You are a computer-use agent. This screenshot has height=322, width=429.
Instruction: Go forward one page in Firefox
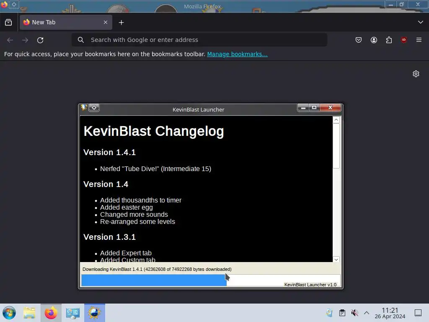25,40
